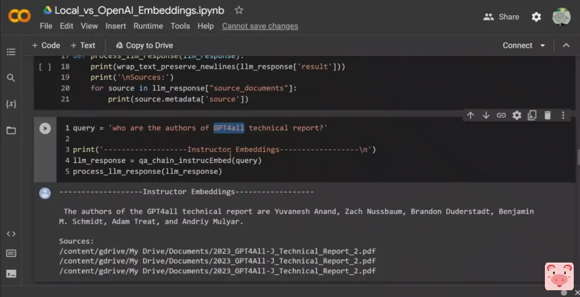Open Connect options dropdown arrow

pos(543,45)
